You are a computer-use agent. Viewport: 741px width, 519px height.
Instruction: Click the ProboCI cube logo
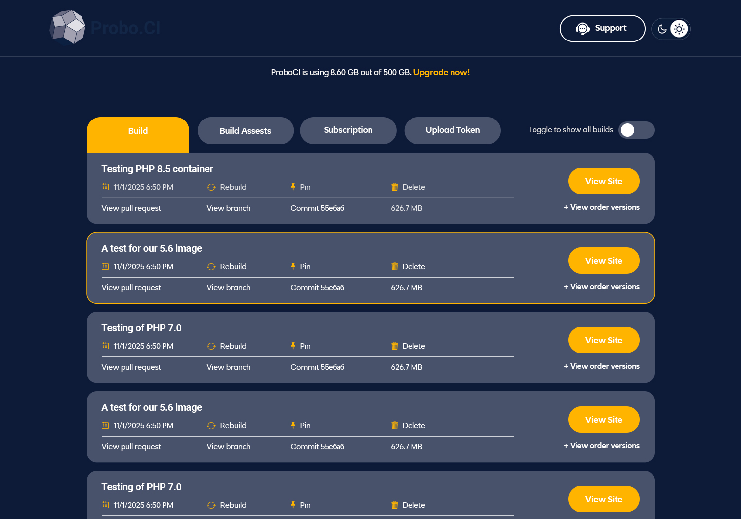click(68, 27)
